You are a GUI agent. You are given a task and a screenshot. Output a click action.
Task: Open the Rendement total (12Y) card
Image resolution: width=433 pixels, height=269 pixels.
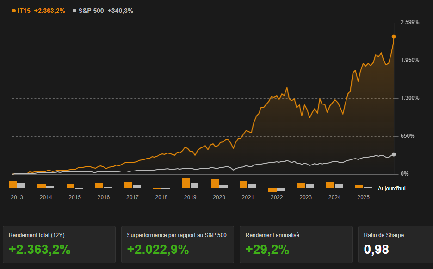pos(59,244)
